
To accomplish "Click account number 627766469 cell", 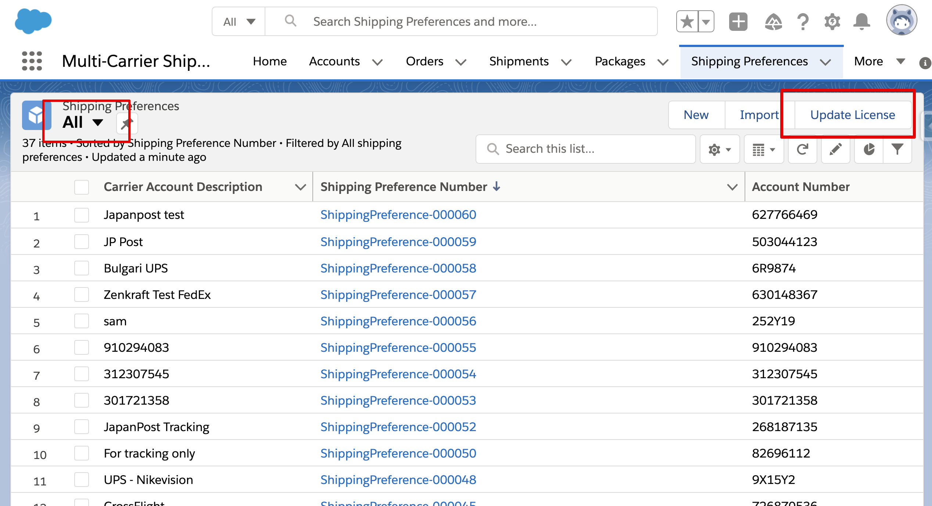I will (785, 215).
